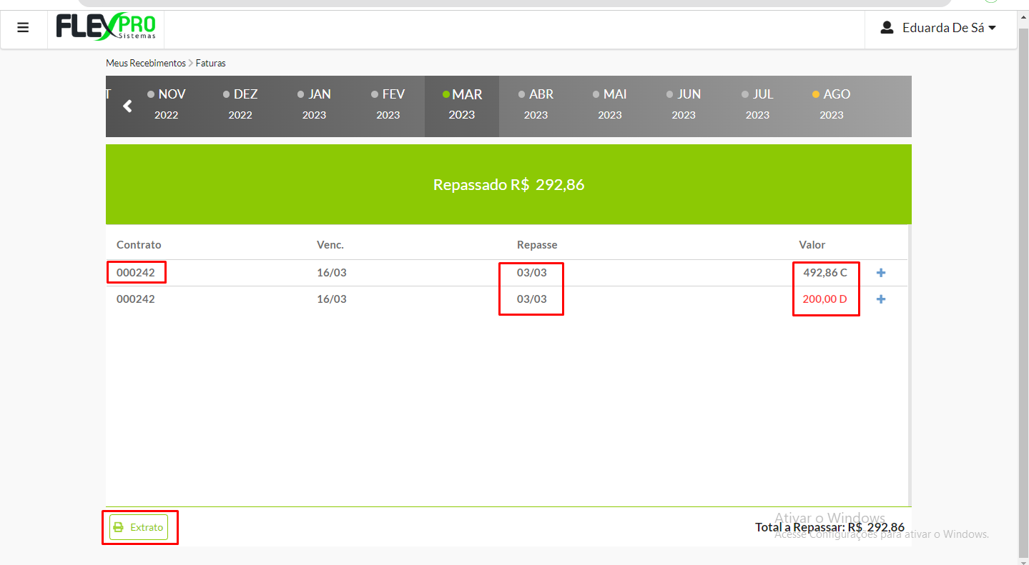Screen dimensions: 1029x565
Task: Click the Total a Repassar amount
Action: tap(829, 527)
